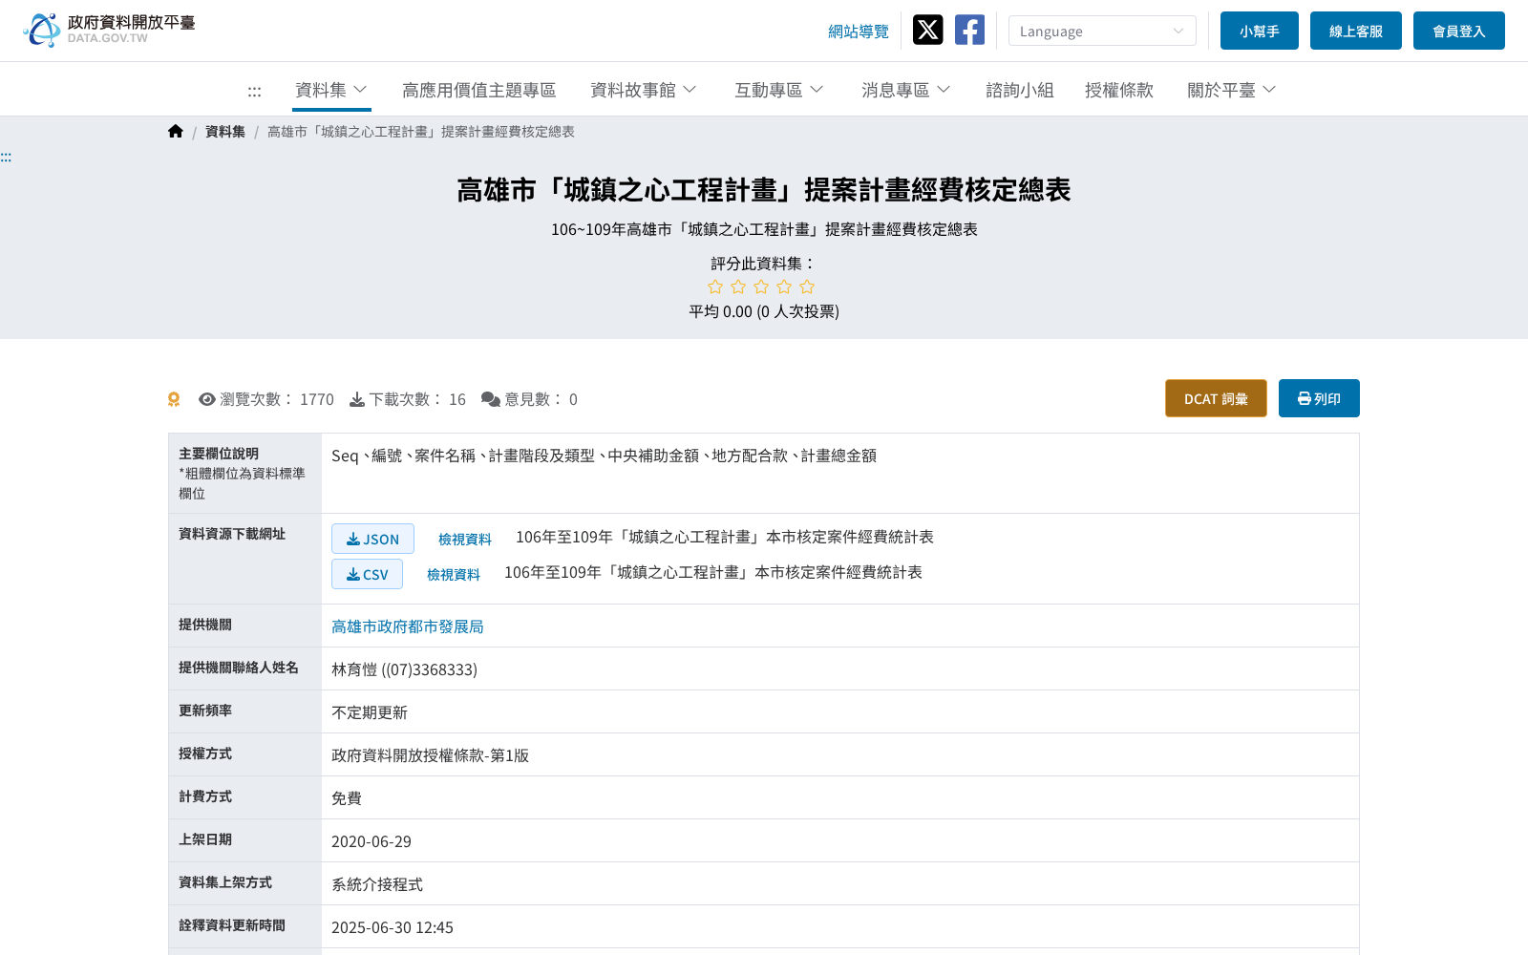The image size is (1528, 955).
Task: Click the date 2020-06-29
Action: [371, 841]
